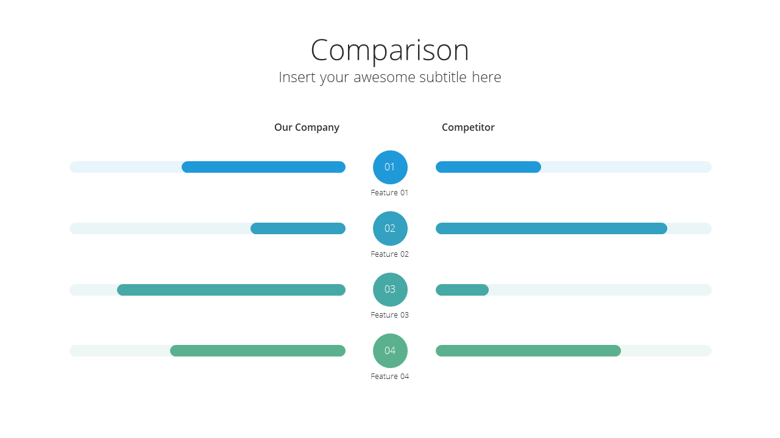Select the 02 numbered circle
The width and height of the screenshot is (780, 438).
click(x=390, y=229)
